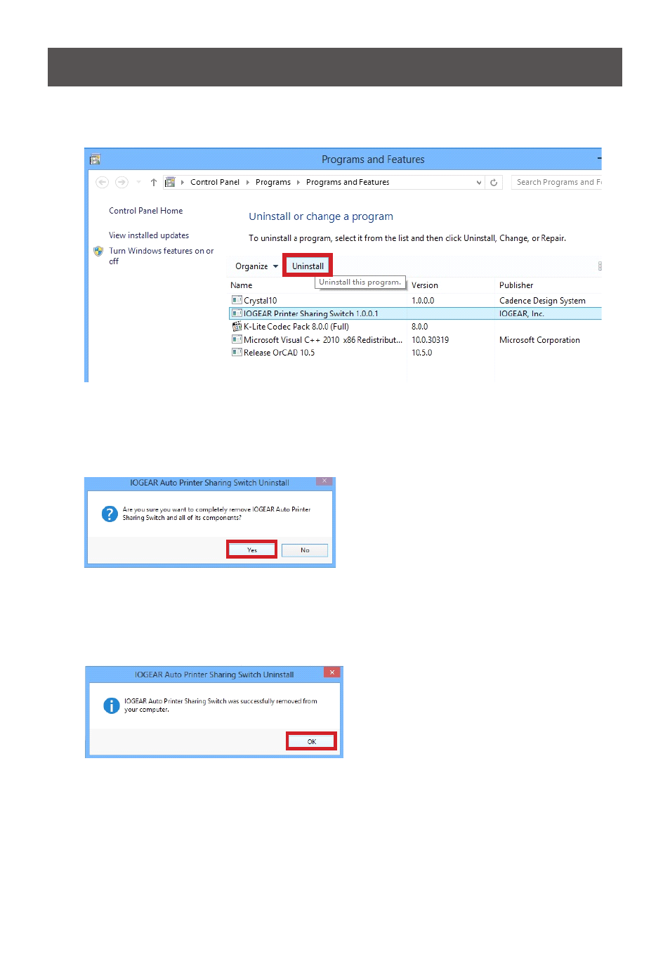Cancel the uninstall by clicking No
Viewport: 670px width, 957px height.
305,550
